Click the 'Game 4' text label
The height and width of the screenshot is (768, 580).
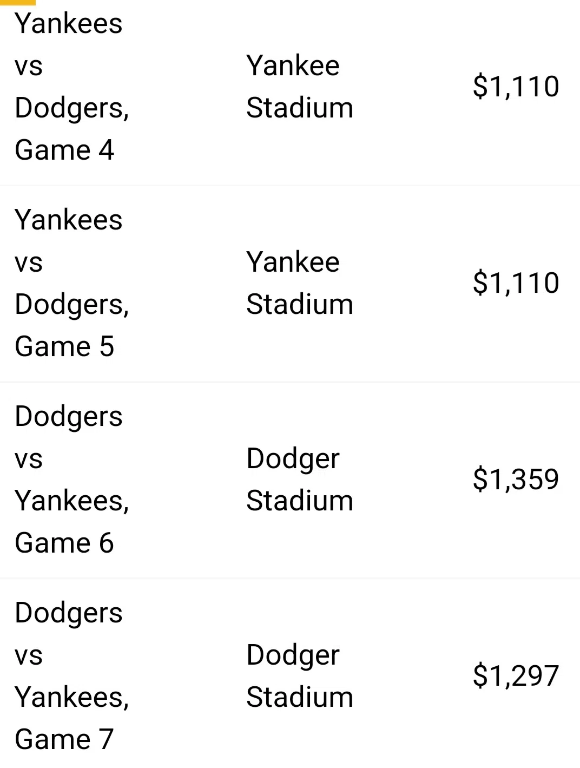(x=64, y=150)
